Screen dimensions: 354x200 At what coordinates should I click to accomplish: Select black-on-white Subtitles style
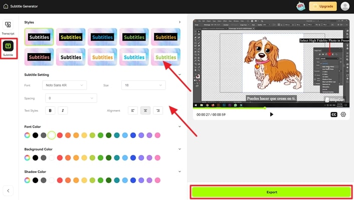pyautogui.click(x=71, y=57)
